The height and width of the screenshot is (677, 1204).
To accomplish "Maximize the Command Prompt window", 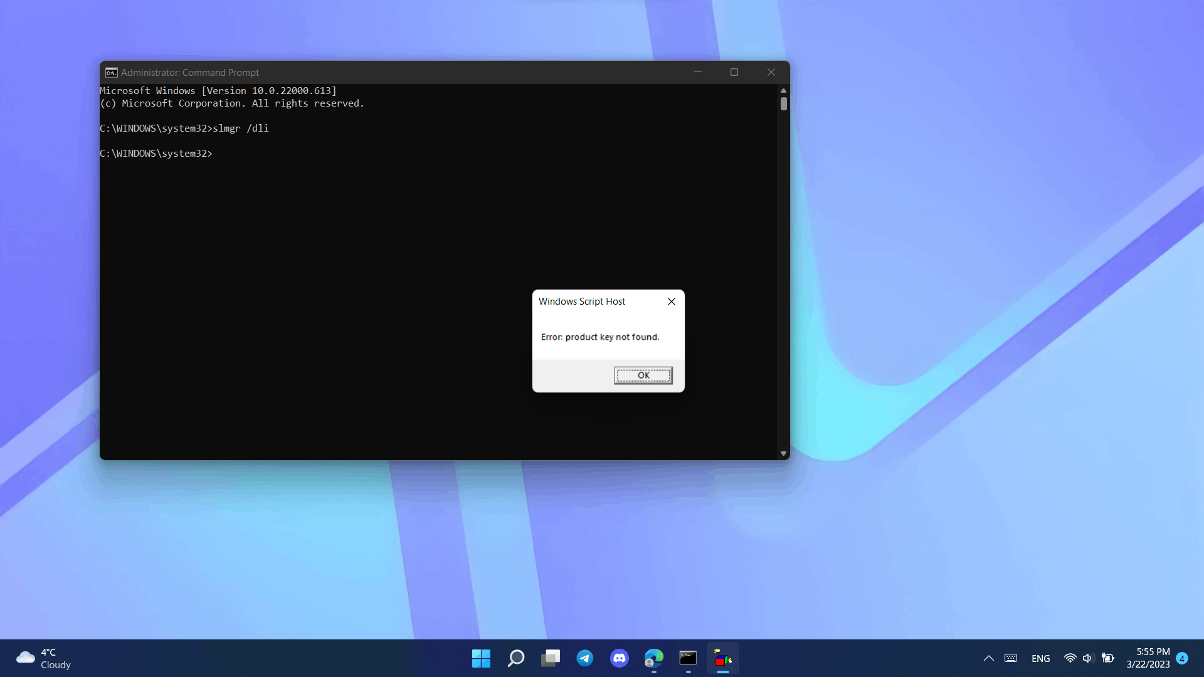I will point(734,72).
